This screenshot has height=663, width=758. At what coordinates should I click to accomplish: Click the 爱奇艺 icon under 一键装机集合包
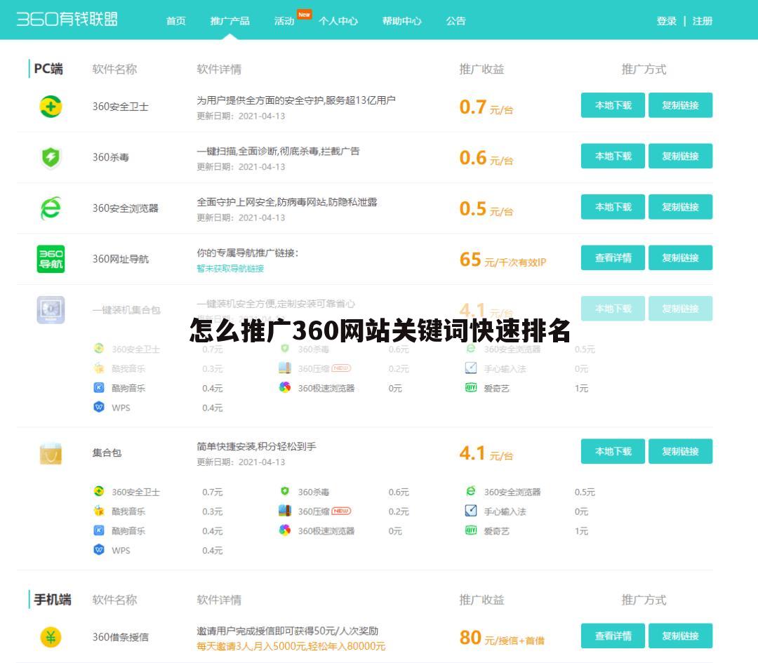pyautogui.click(x=471, y=387)
